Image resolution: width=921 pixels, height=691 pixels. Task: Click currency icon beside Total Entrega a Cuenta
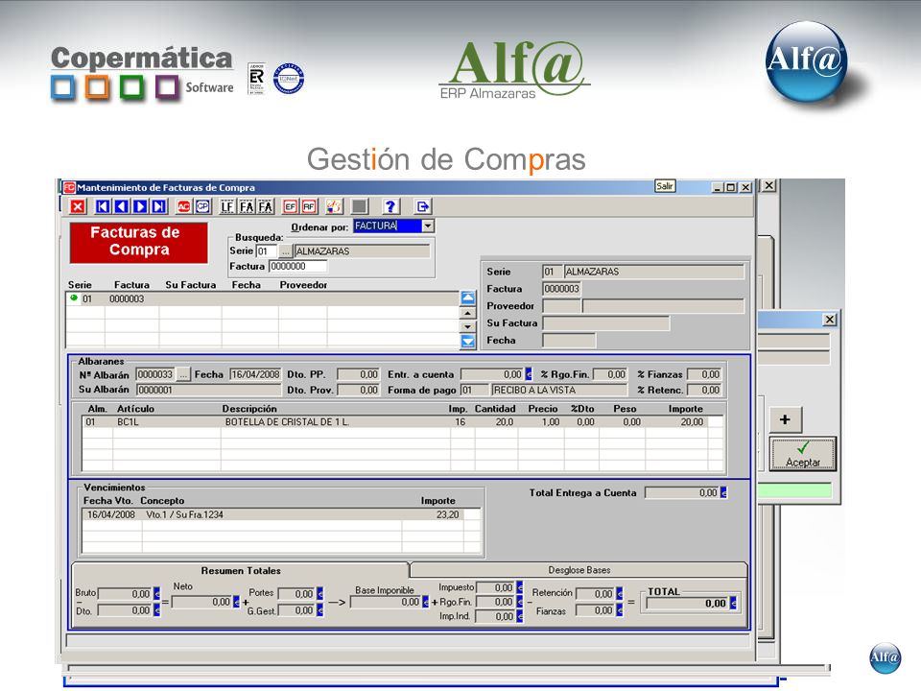(723, 492)
